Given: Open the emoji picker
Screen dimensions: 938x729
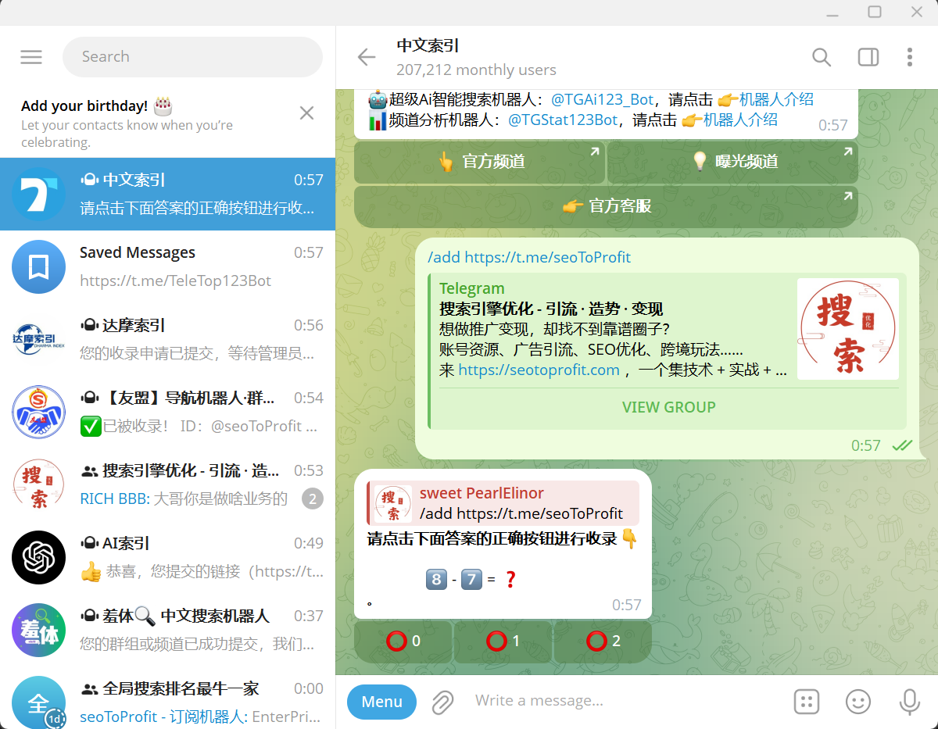Looking at the screenshot, I should (857, 702).
